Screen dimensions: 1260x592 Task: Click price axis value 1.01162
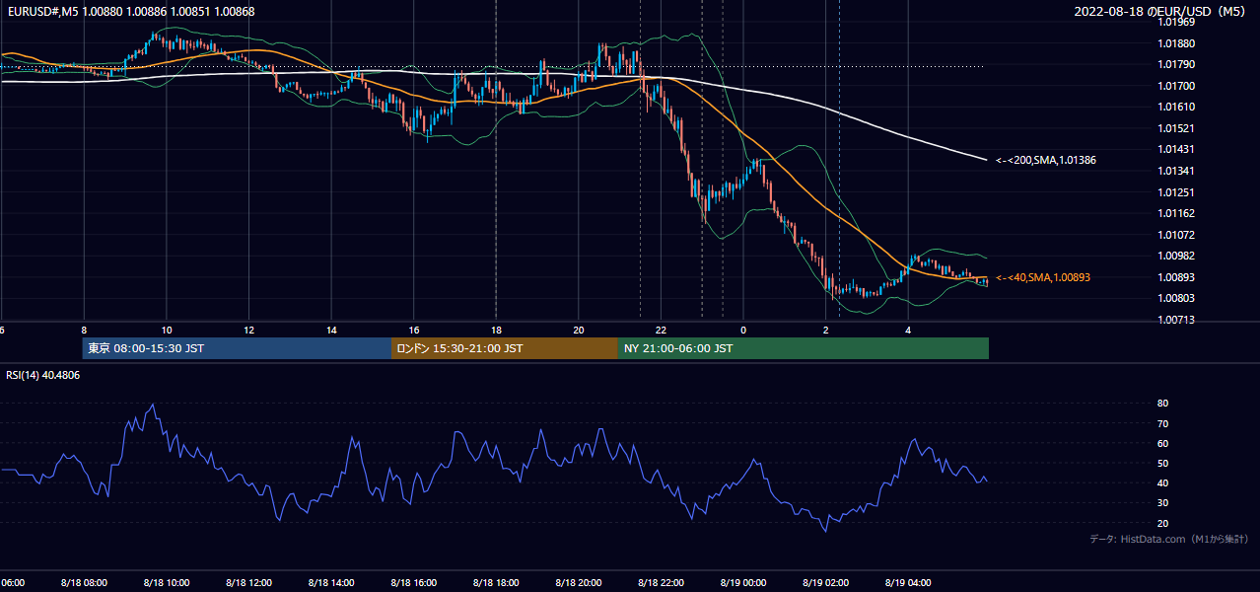tap(1175, 213)
